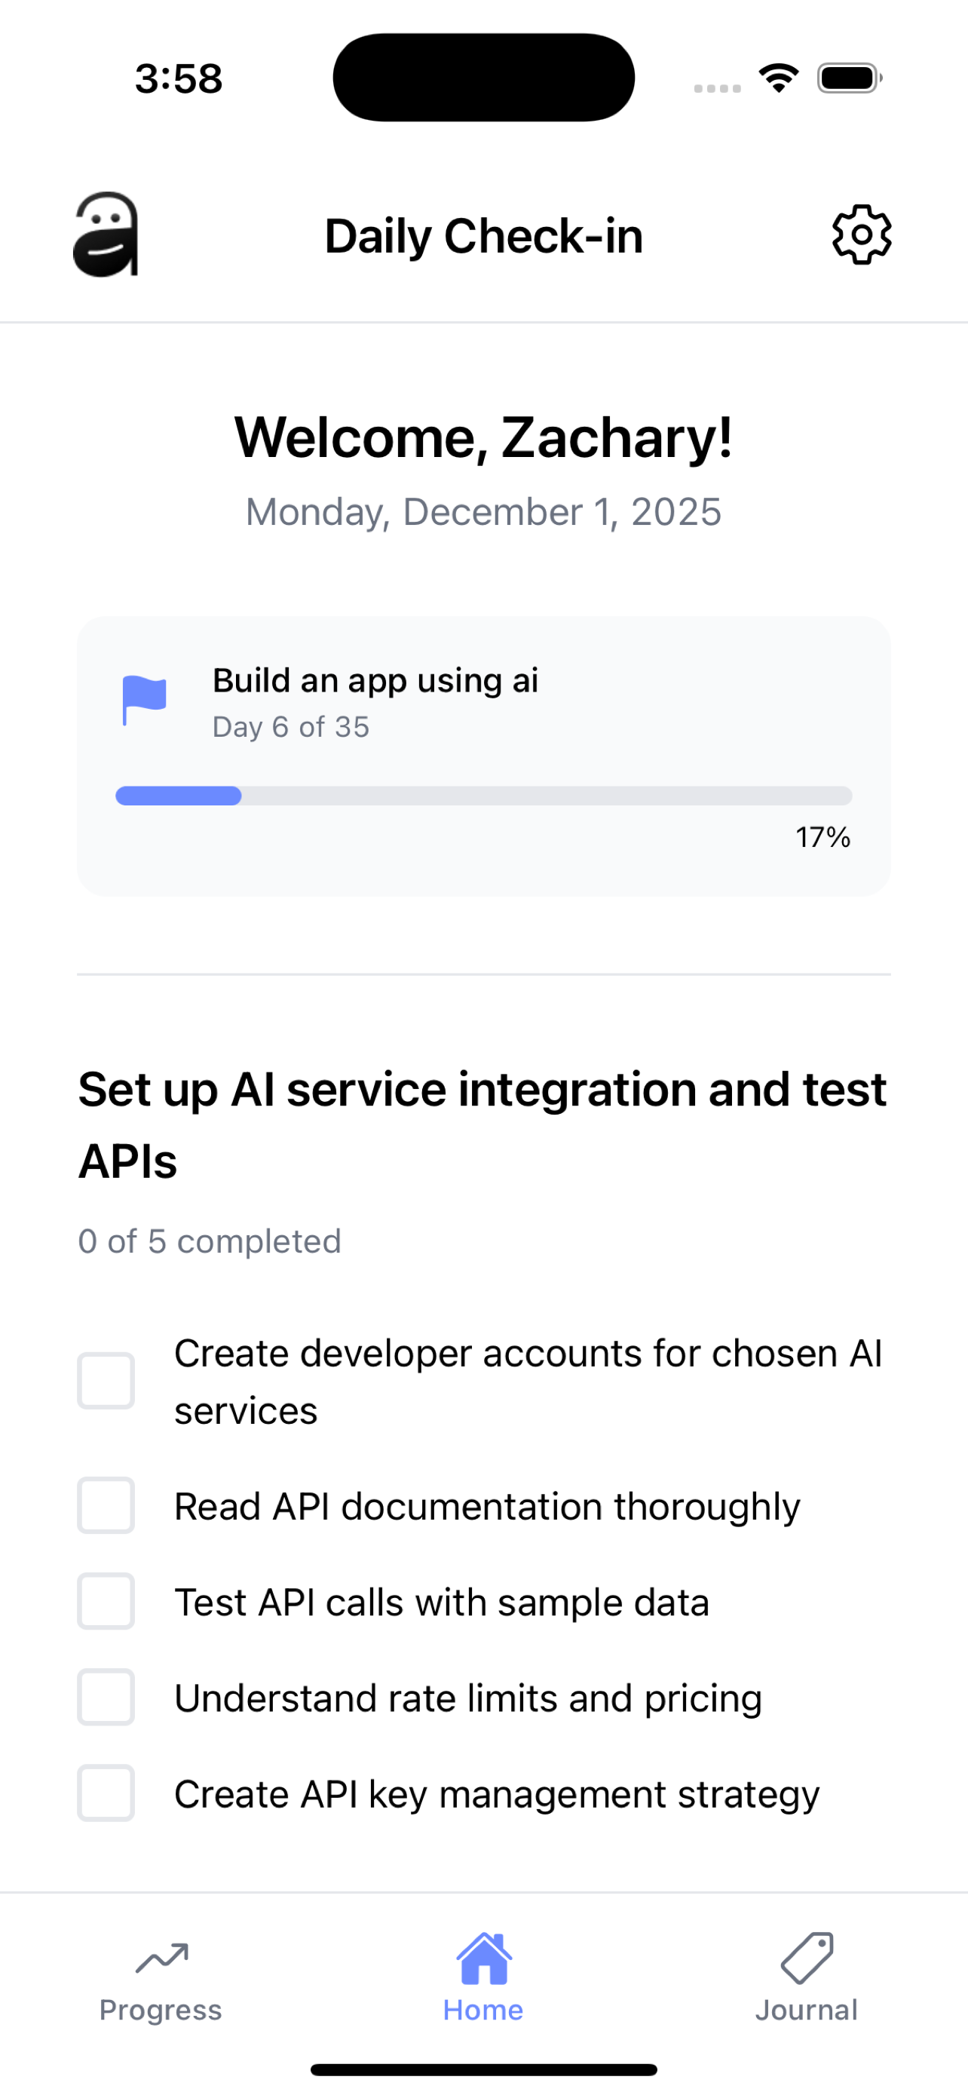Select the Journal tab label

click(807, 2011)
